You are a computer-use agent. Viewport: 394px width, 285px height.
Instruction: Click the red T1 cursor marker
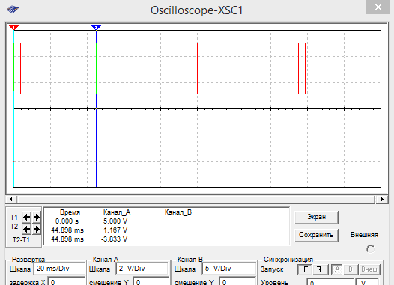pyautogui.click(x=13, y=28)
